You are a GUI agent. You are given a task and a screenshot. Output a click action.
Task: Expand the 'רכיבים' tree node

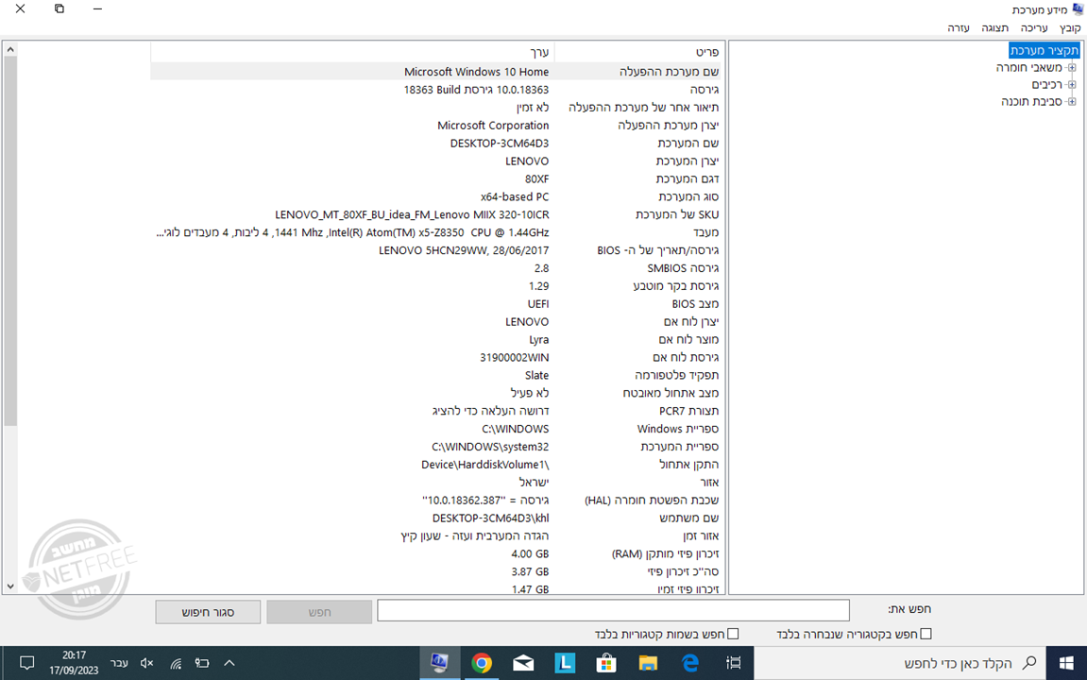[x=1072, y=85]
